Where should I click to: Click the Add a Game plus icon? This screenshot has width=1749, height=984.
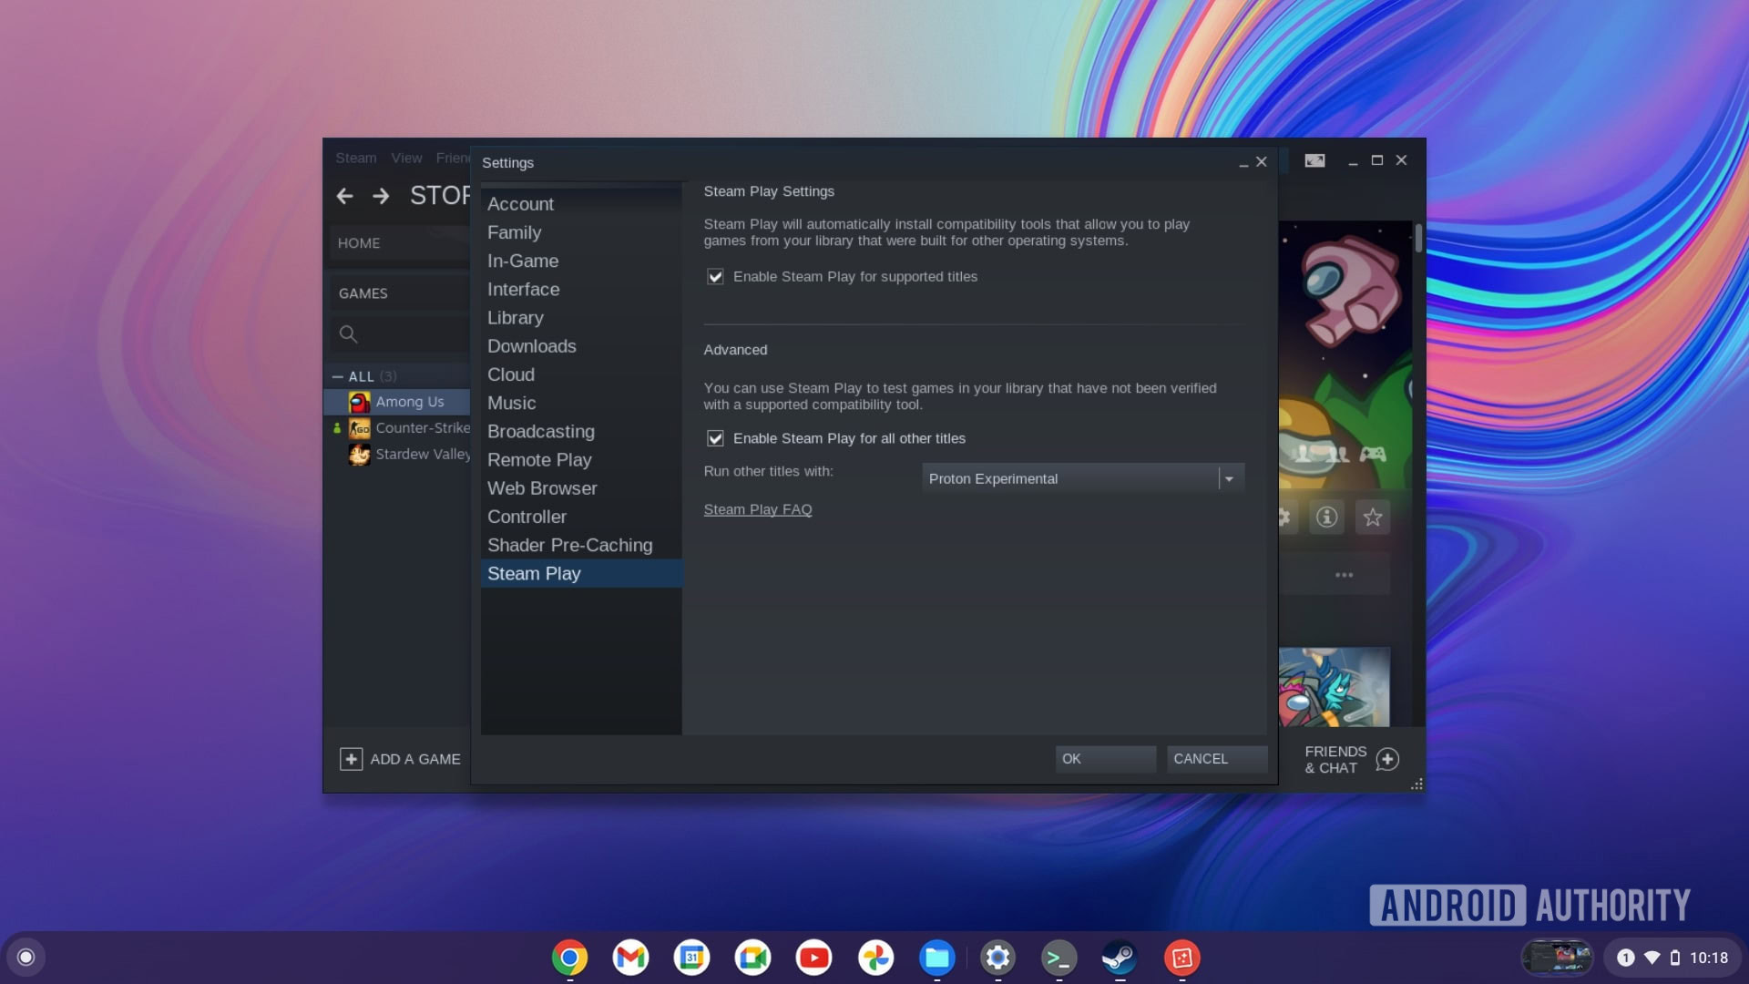tap(351, 759)
